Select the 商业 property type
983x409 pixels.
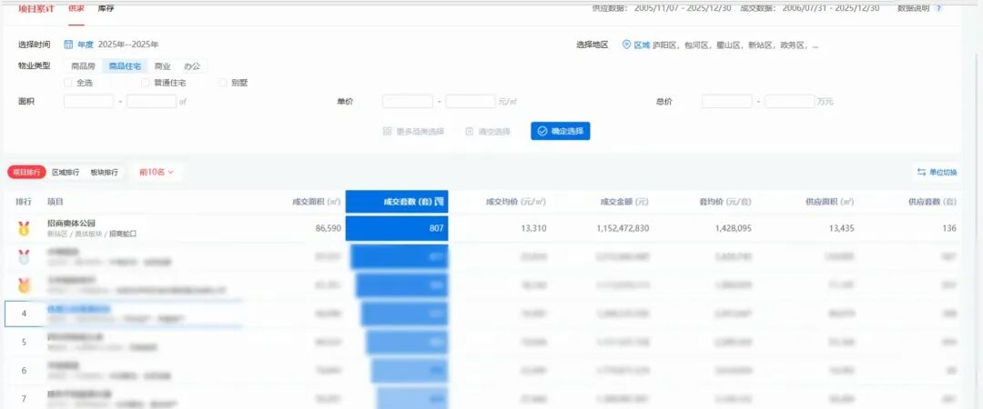pyautogui.click(x=162, y=65)
